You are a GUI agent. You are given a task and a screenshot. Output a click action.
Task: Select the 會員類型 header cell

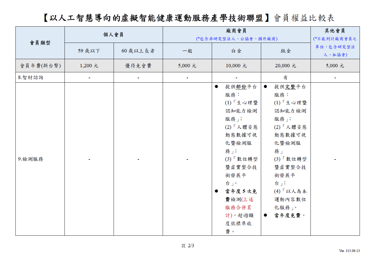coord(40,43)
